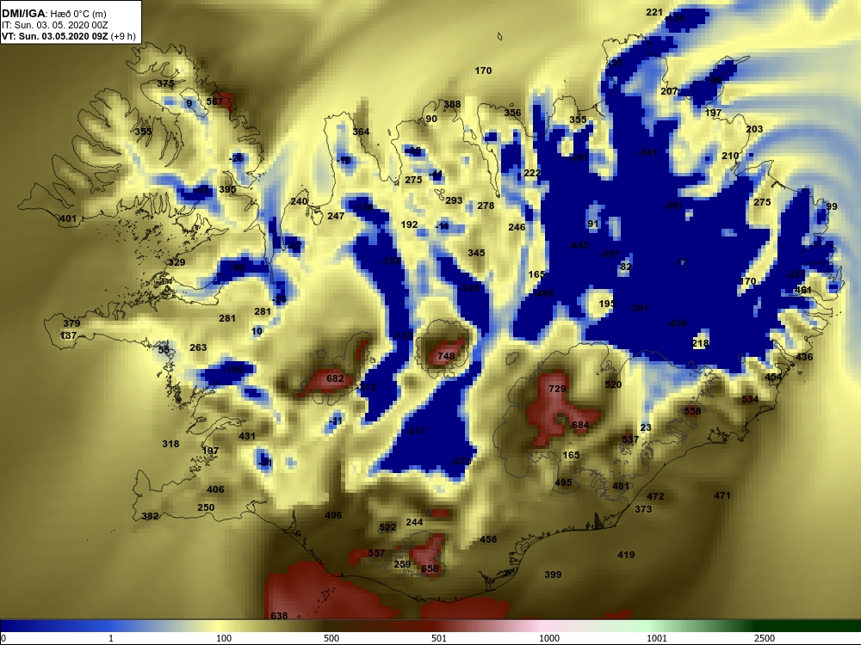Click the map value '203'

click(x=754, y=129)
